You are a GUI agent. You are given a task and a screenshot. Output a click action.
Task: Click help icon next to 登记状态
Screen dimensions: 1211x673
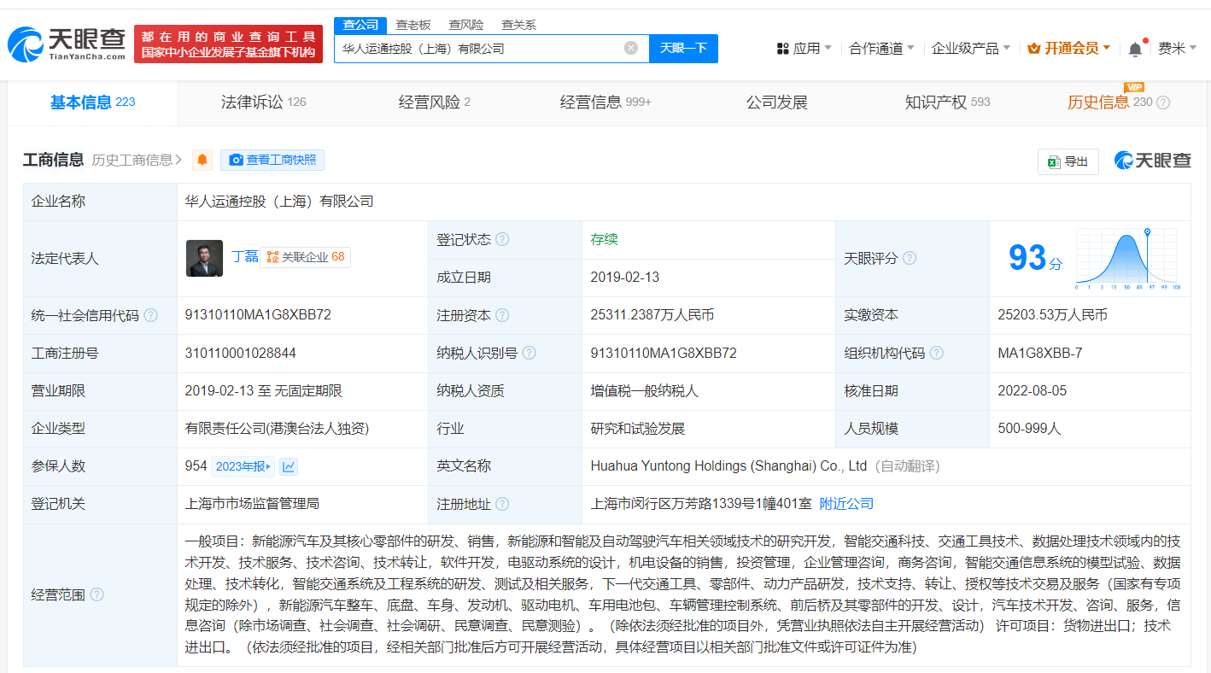[502, 239]
